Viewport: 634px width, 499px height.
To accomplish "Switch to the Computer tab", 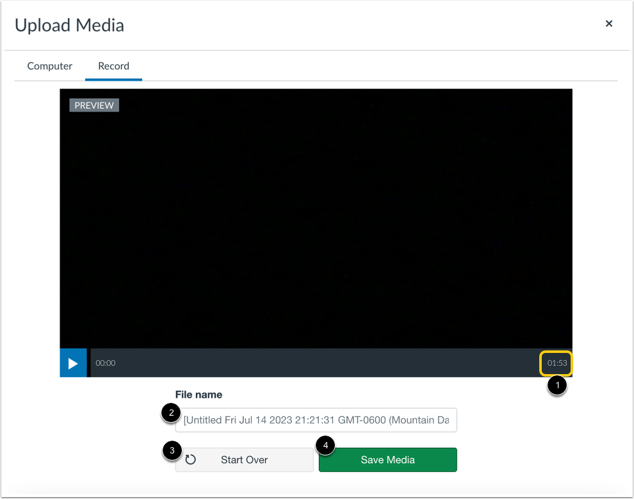I will pyautogui.click(x=49, y=66).
